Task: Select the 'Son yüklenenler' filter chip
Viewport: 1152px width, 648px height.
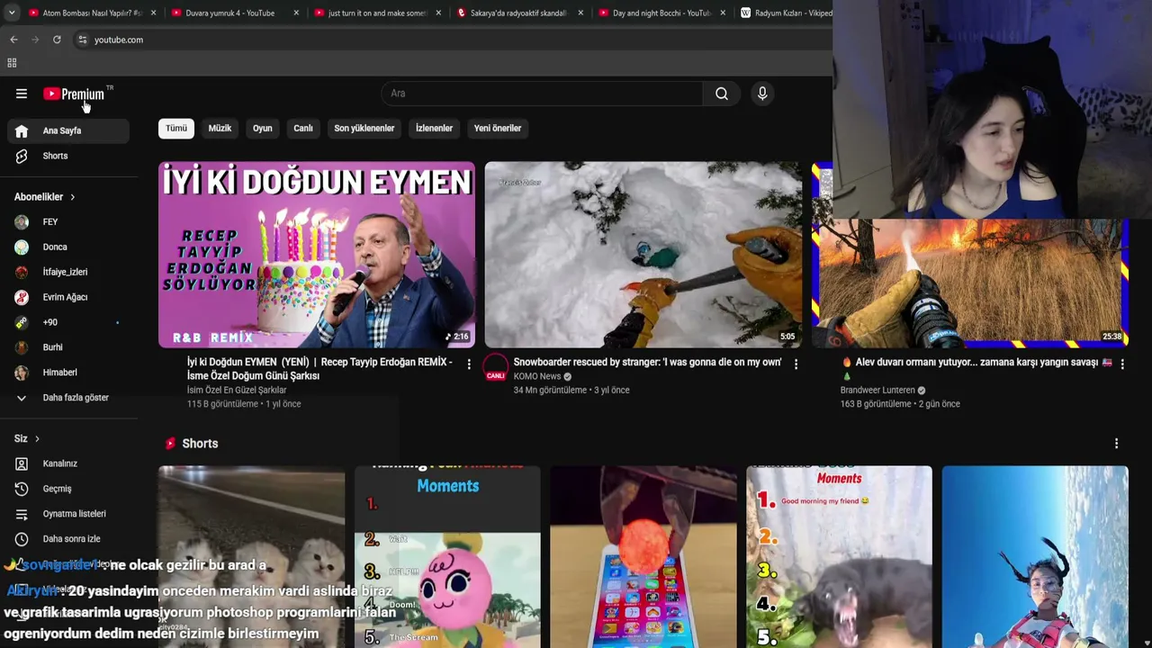Action: (364, 128)
